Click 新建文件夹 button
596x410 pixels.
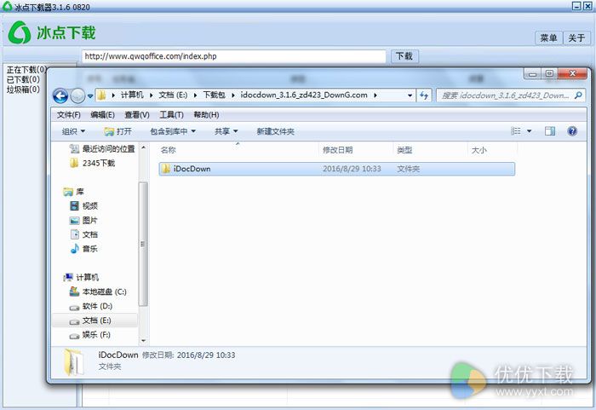coord(275,131)
